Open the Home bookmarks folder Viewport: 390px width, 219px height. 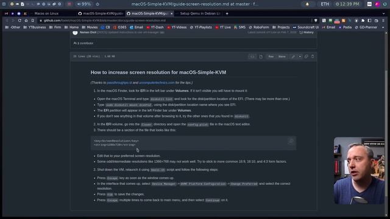click(71, 27)
